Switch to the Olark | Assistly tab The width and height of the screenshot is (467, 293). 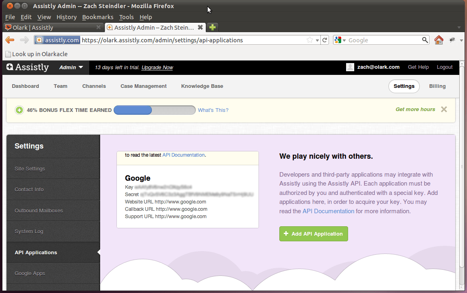(x=49, y=28)
